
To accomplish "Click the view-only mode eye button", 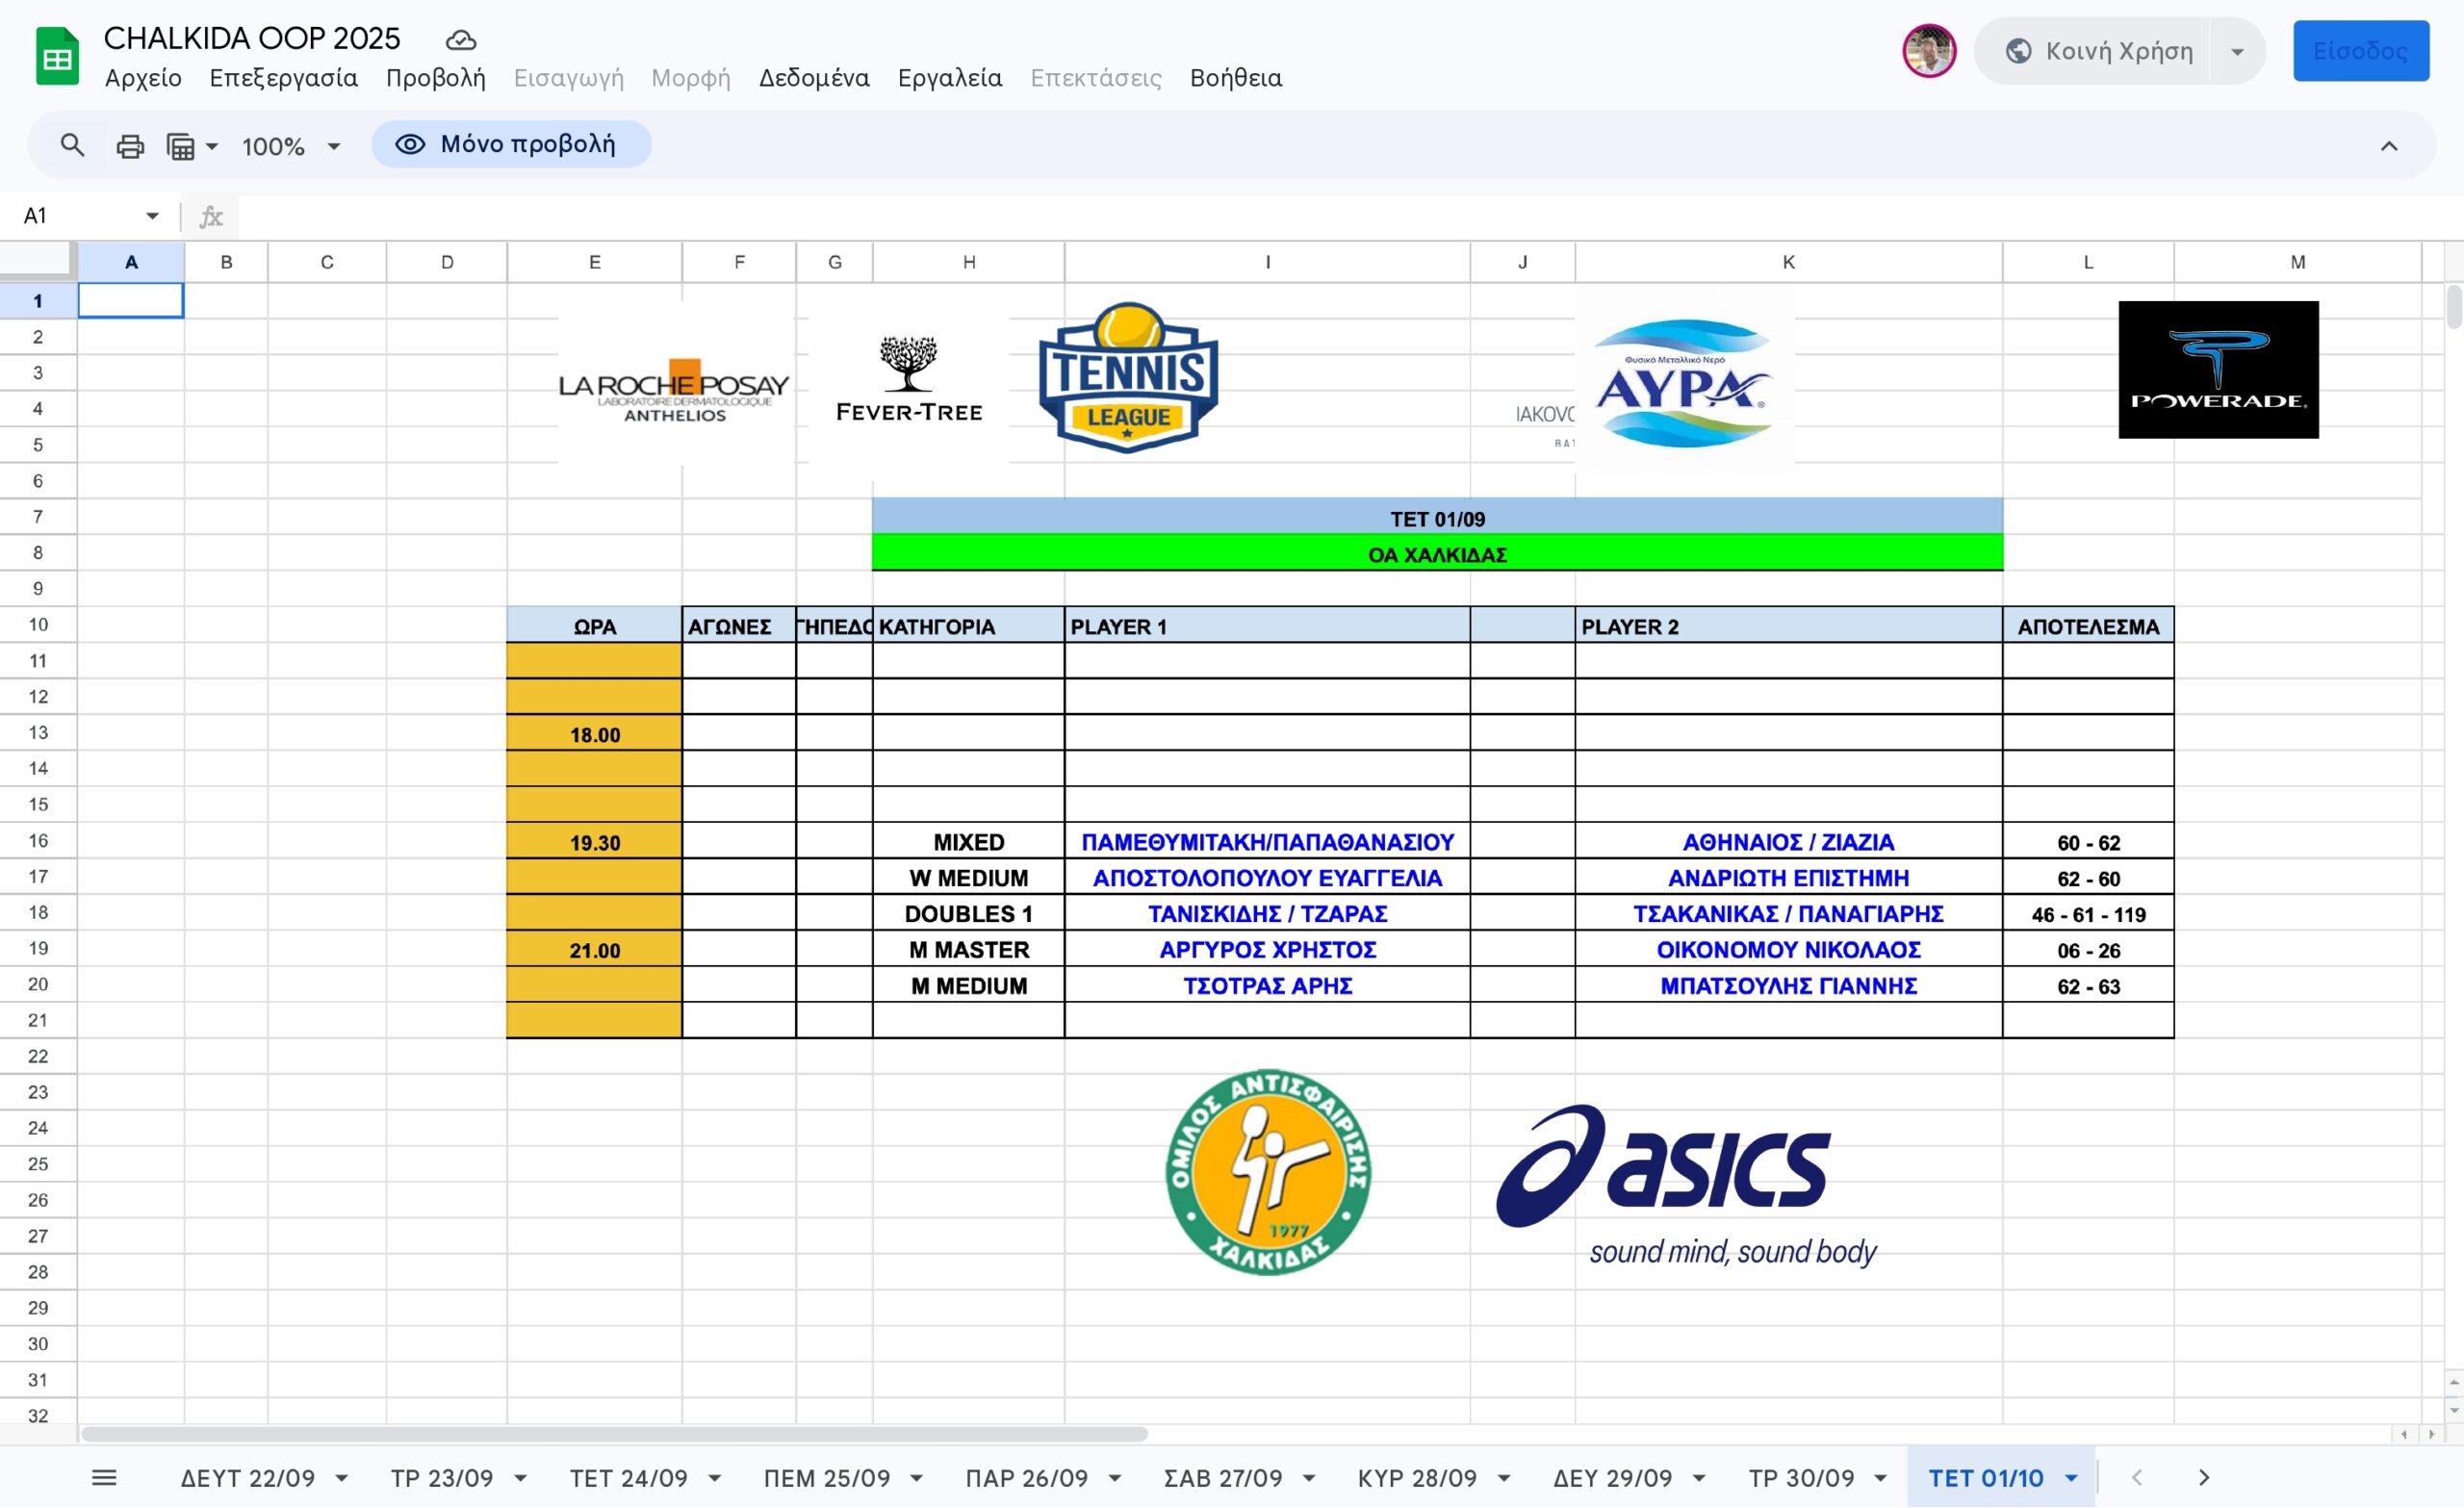I will click(x=511, y=145).
